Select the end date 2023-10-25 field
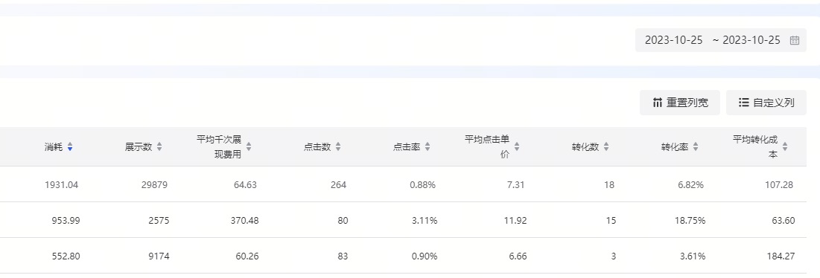 click(x=751, y=41)
